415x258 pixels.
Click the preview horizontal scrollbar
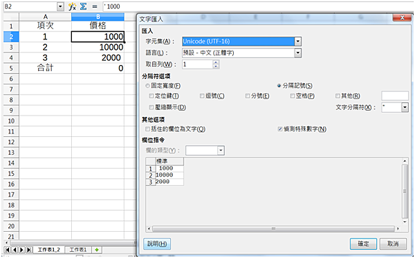(x=273, y=228)
